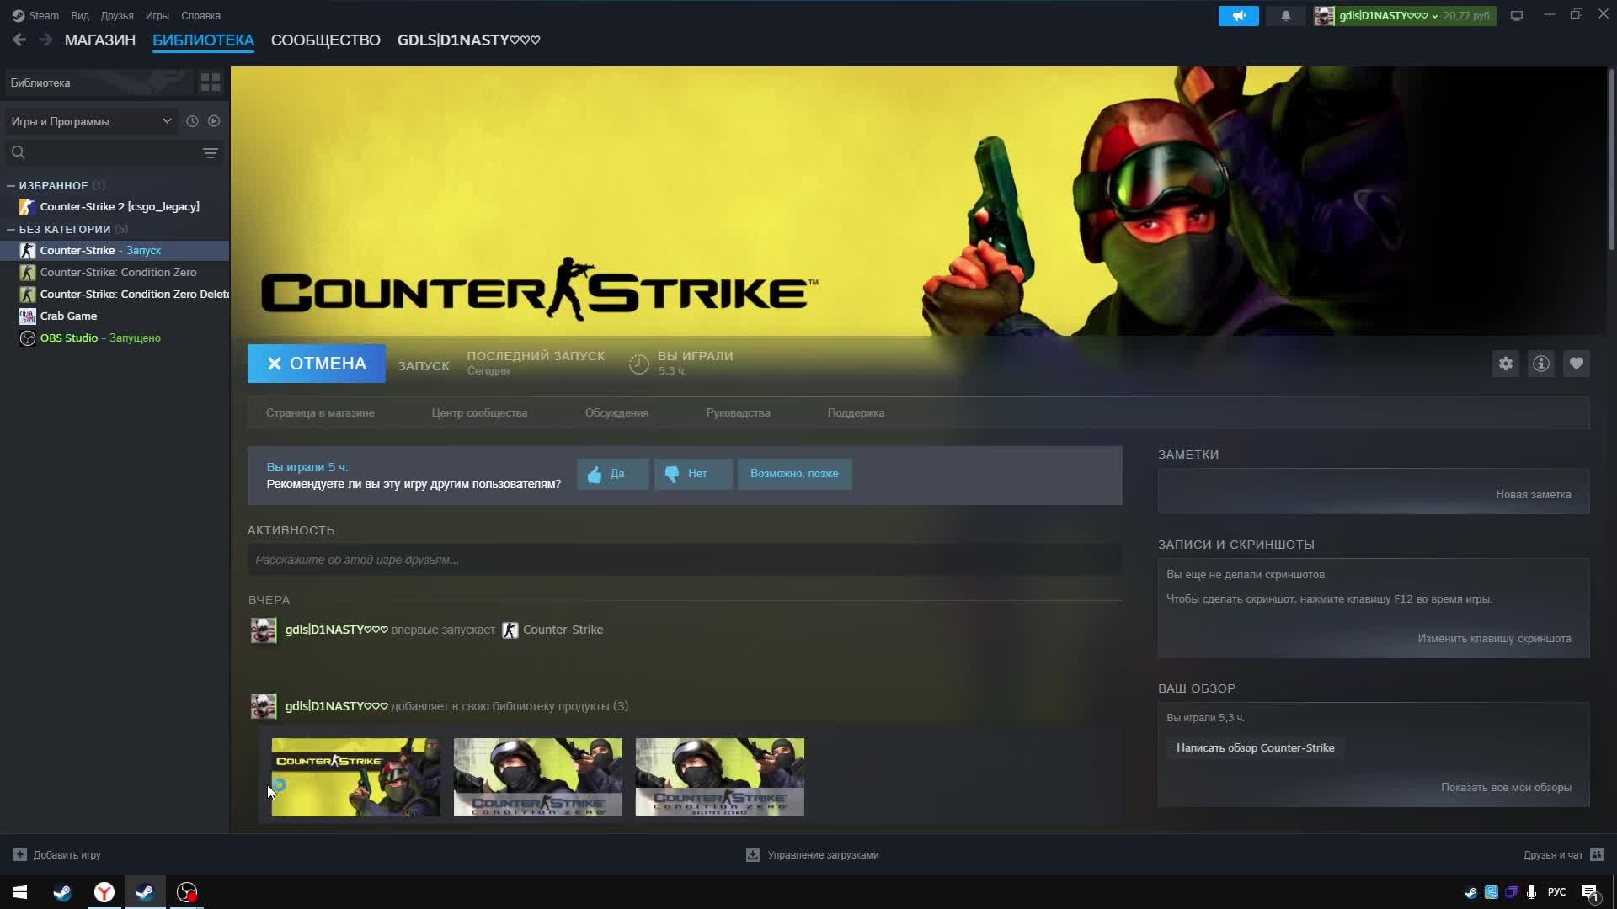Open Центр сообщества link
The width and height of the screenshot is (1617, 909).
(x=479, y=413)
